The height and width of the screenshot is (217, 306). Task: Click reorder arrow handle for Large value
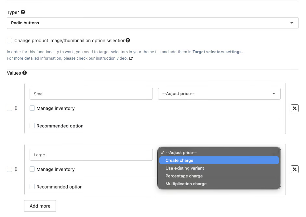tap(16, 169)
